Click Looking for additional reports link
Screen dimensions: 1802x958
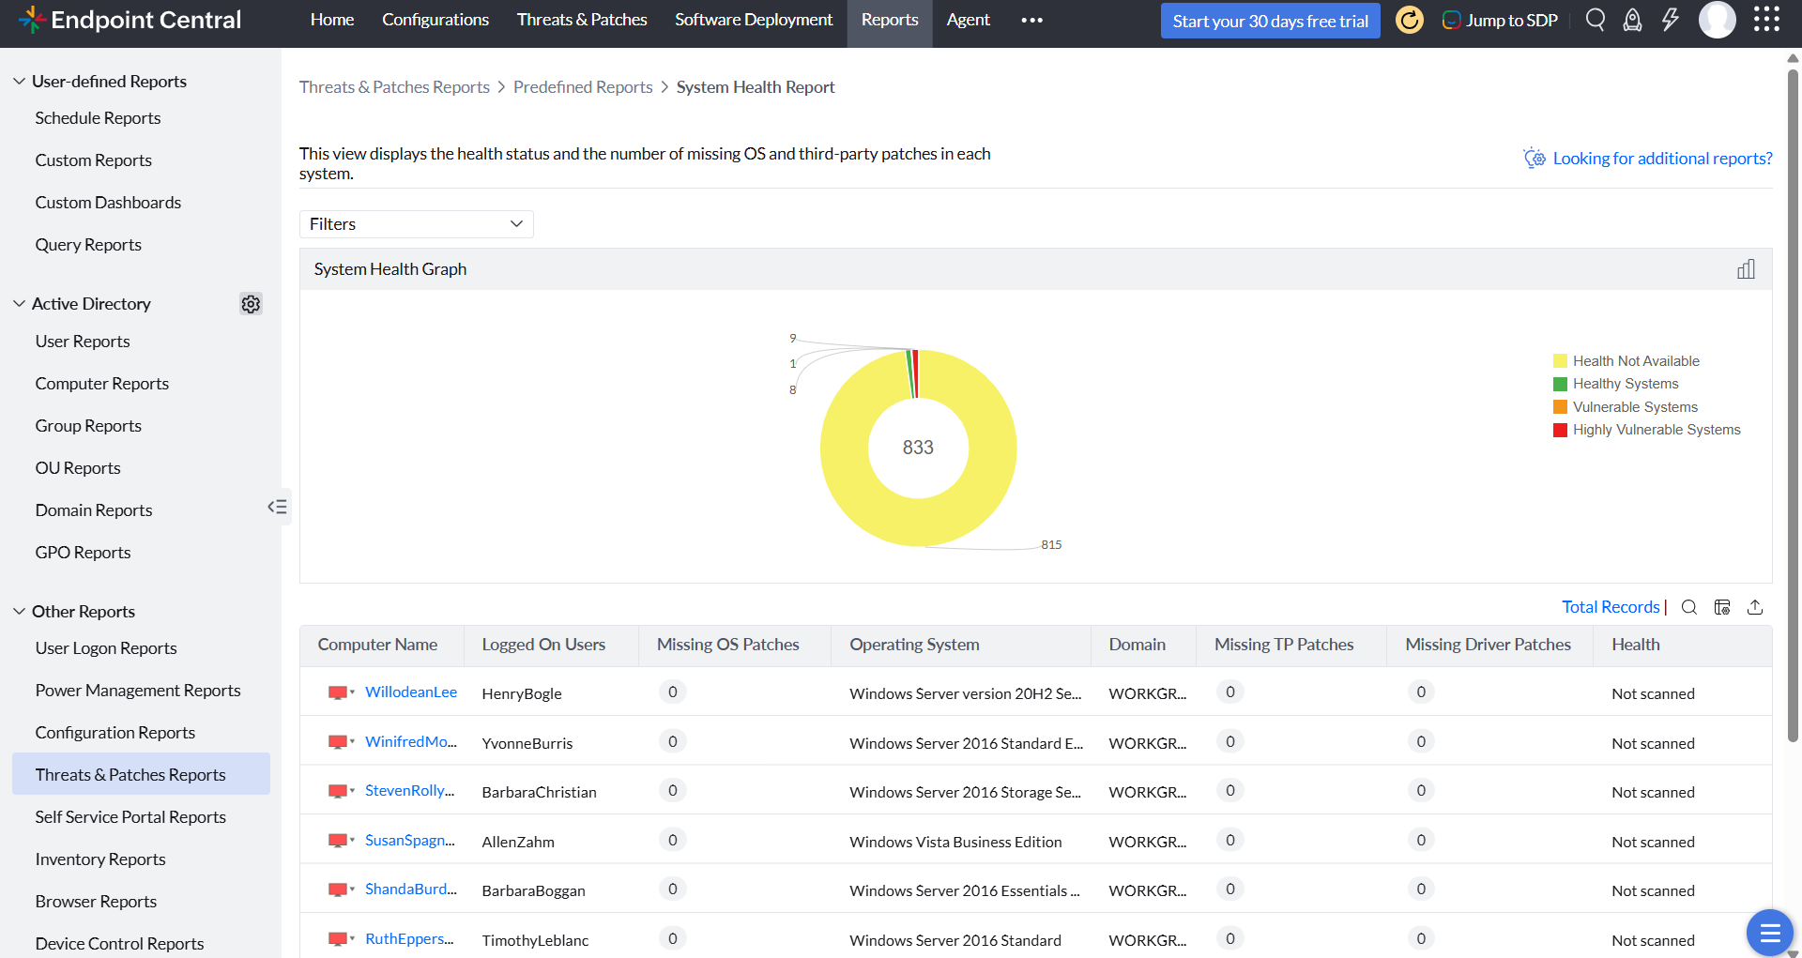coord(1662,159)
